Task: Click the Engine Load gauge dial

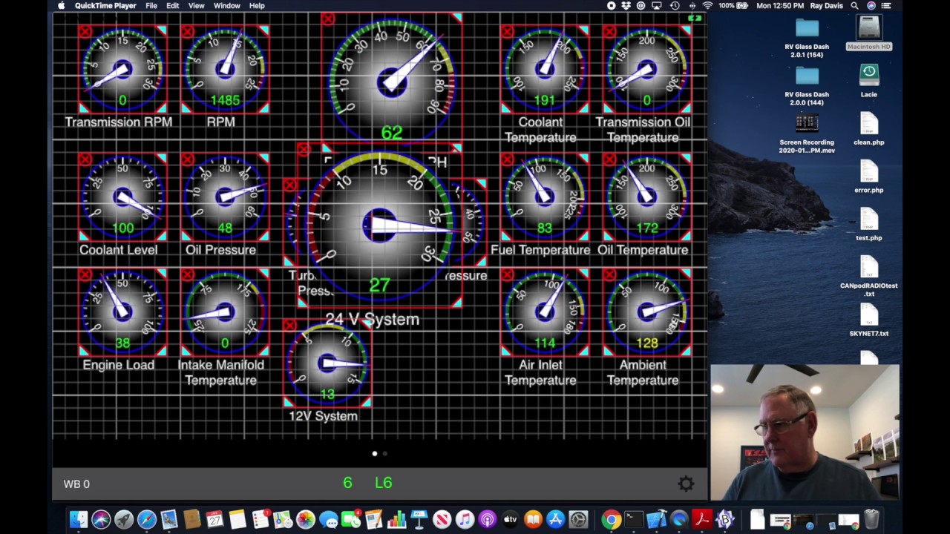Action: [122, 311]
